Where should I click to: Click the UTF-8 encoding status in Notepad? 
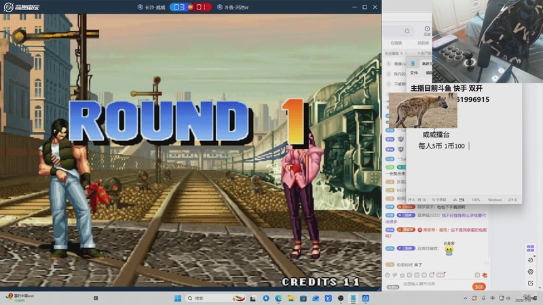point(512,200)
